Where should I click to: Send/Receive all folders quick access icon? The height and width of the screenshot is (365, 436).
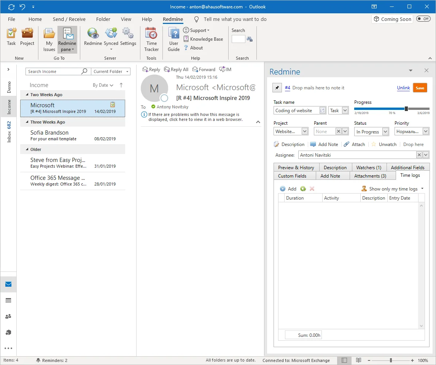click(x=11, y=7)
